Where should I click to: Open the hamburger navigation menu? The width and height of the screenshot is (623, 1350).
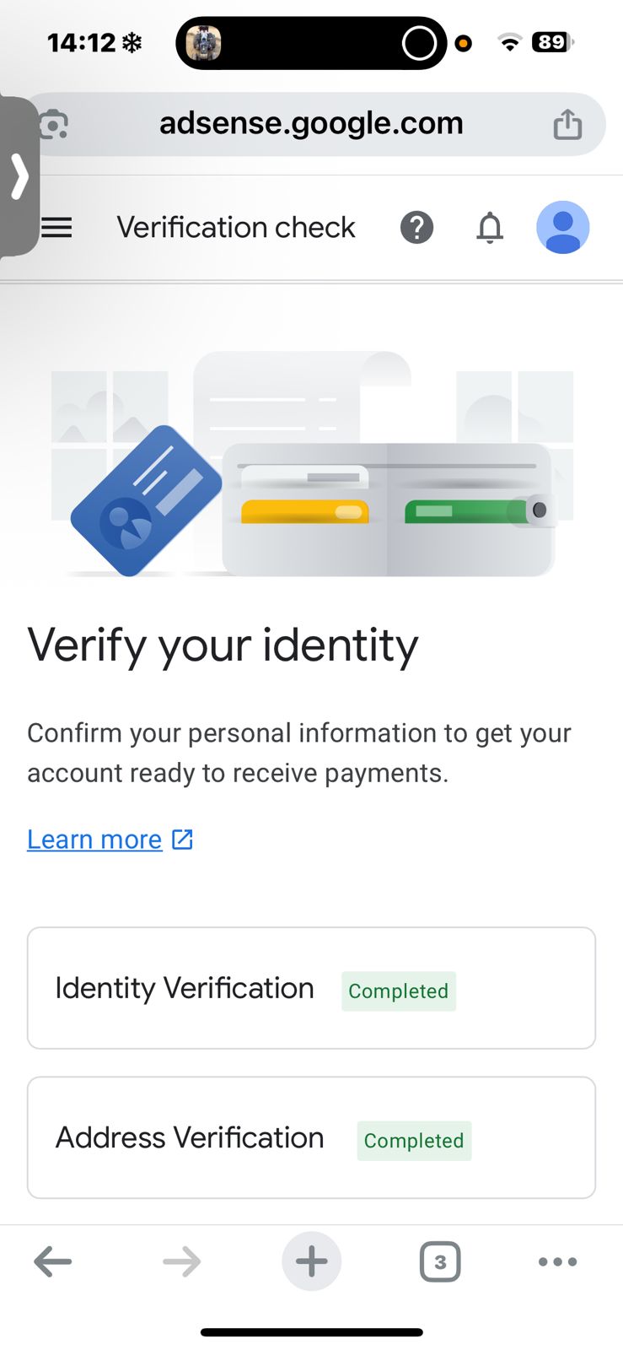coord(56,228)
